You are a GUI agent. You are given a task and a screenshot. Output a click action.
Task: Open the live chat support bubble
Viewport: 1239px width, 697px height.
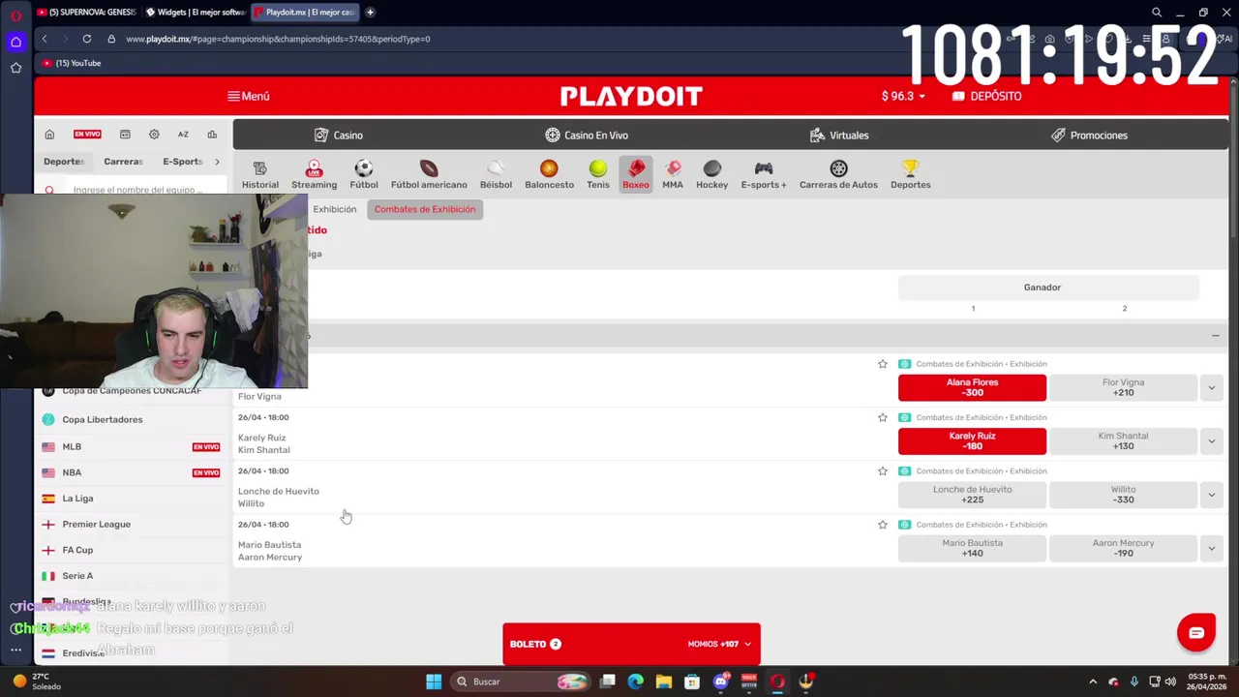tap(1196, 633)
